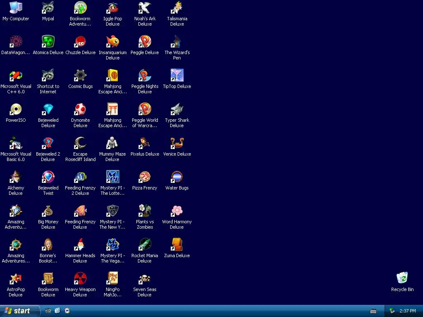
Task: Launch the Plants vs Zombies shortcut
Action: click(145, 211)
